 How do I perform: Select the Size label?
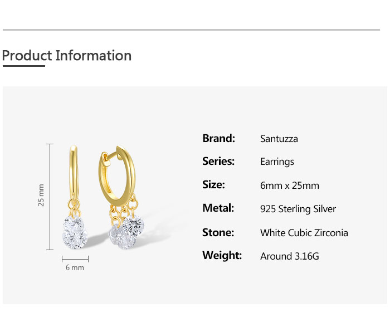pos(213,185)
